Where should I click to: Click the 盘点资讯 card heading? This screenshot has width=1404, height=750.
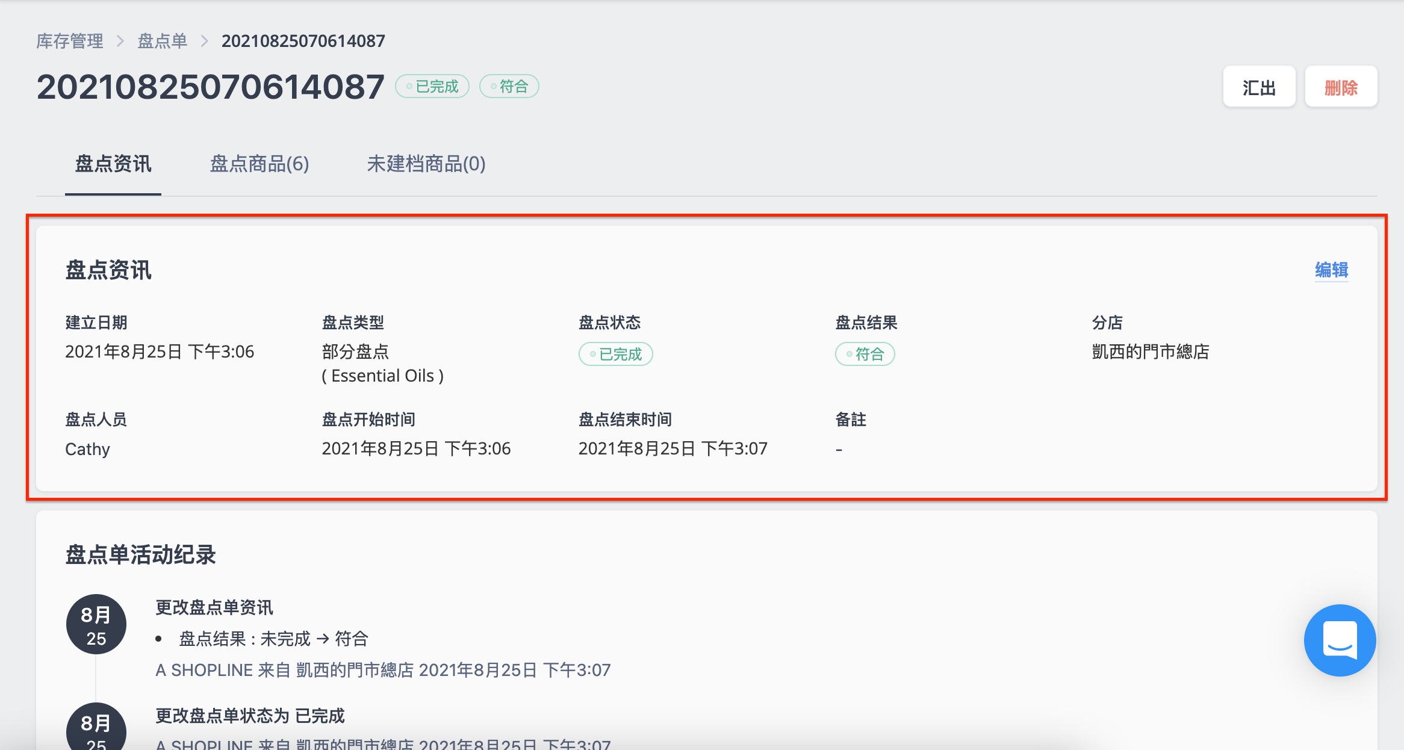pos(108,270)
